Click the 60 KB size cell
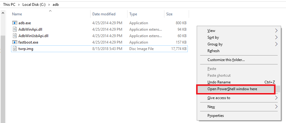 (181, 36)
